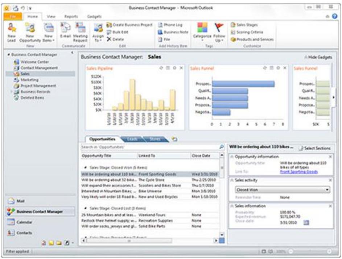Open the Assign To dropdown
The width and height of the screenshot is (342, 259).
[x=98, y=33]
